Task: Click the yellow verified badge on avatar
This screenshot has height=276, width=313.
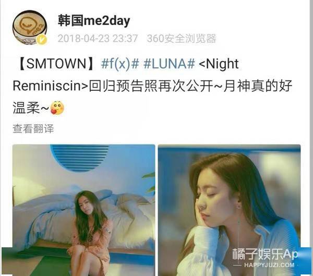Action: coord(42,40)
